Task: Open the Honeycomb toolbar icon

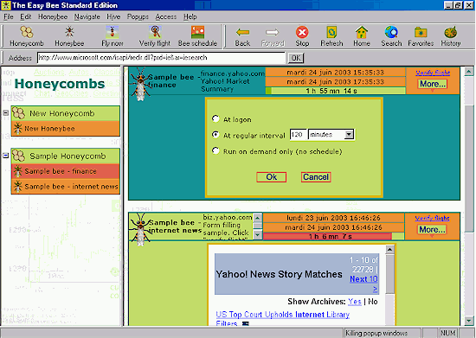Action: [x=27, y=36]
